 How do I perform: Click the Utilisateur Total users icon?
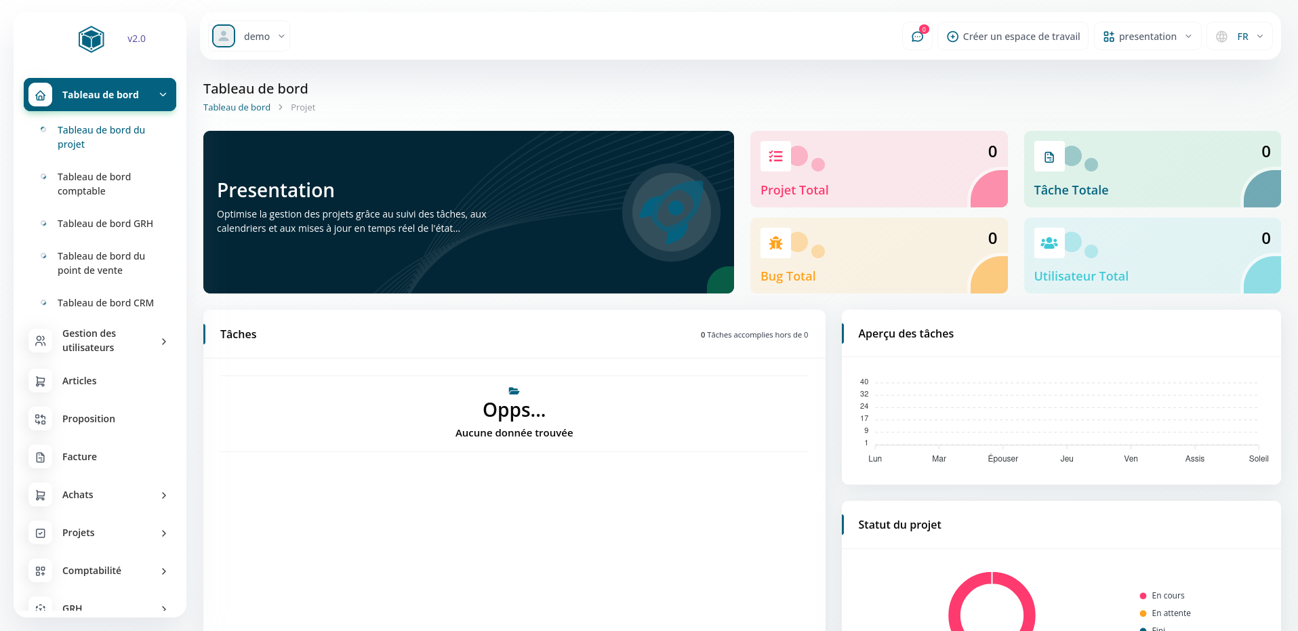click(1049, 243)
